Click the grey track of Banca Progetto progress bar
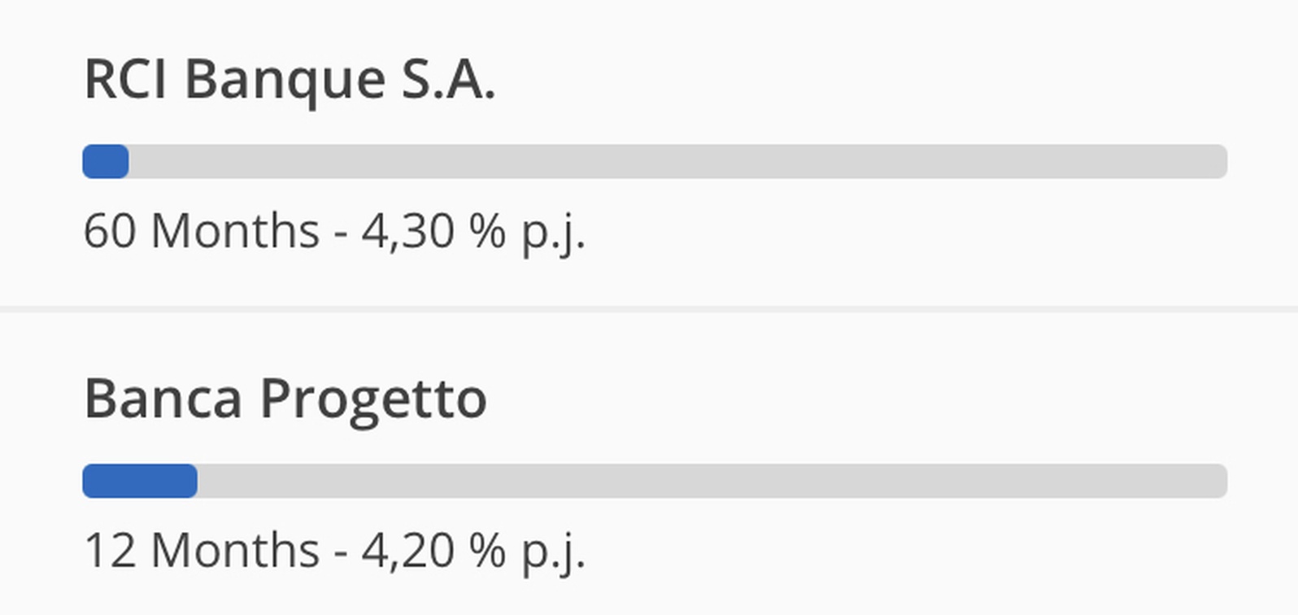Image resolution: width=1298 pixels, height=615 pixels. pyautogui.click(x=655, y=481)
